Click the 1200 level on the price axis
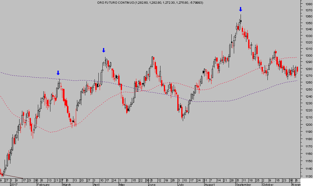This screenshot has height=186, width=313. (306, 125)
